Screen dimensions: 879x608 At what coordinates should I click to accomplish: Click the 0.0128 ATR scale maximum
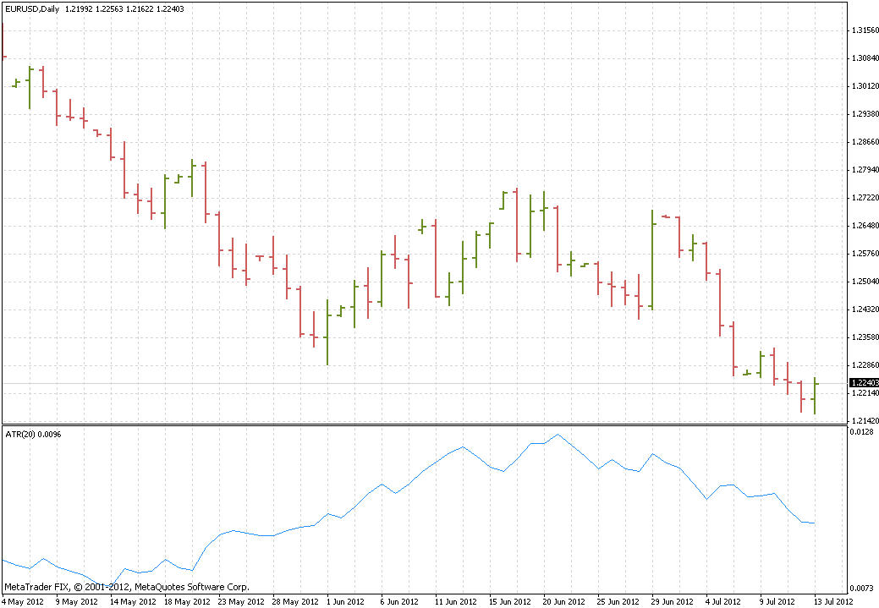click(861, 431)
